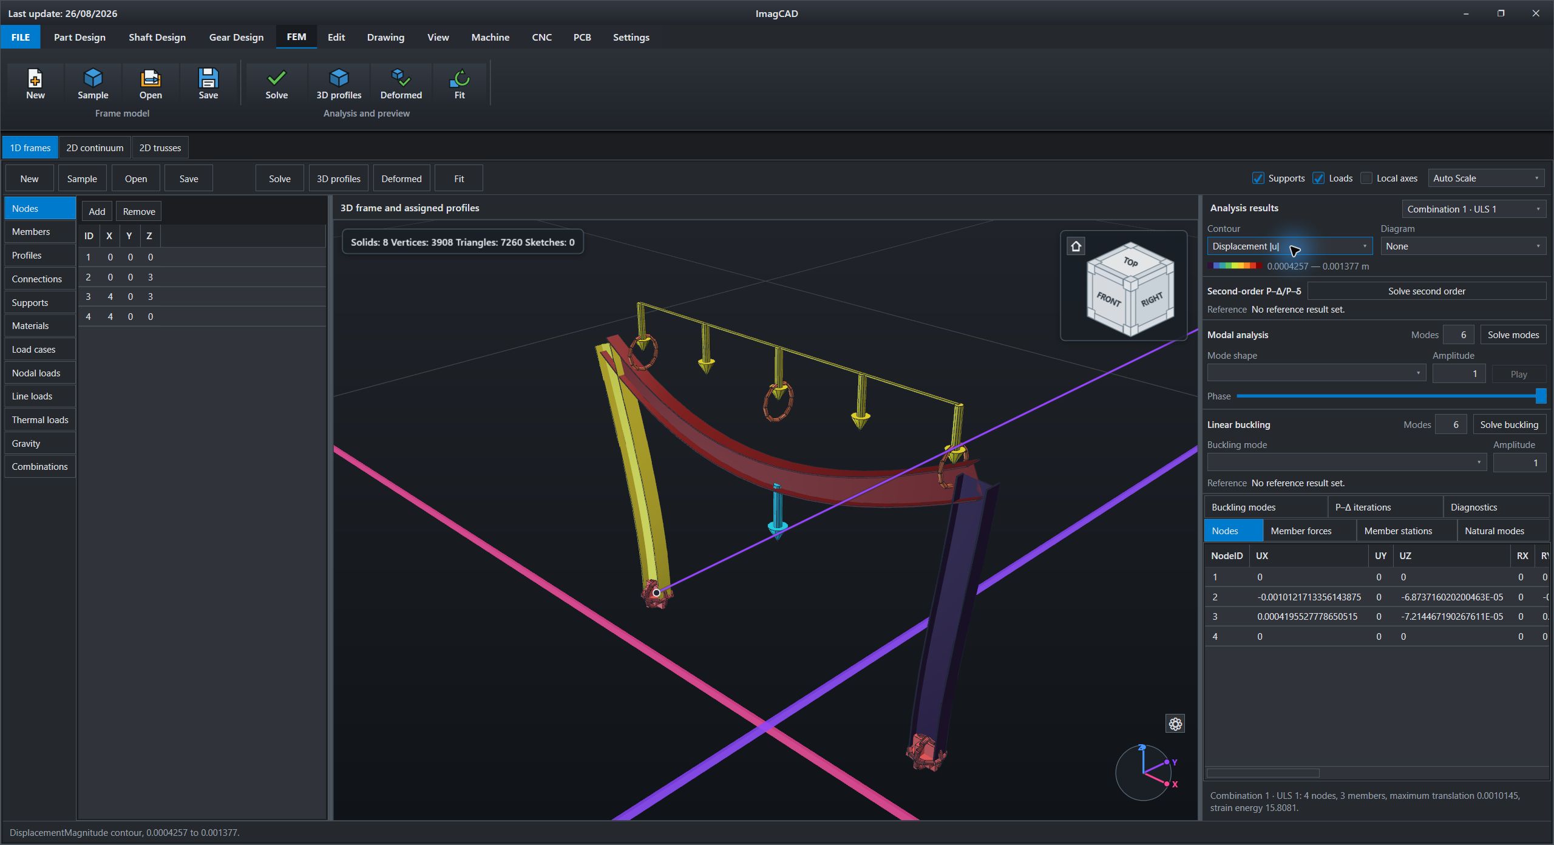1554x845 pixels.
Task: Select Members in the side list
Action: pos(40,231)
